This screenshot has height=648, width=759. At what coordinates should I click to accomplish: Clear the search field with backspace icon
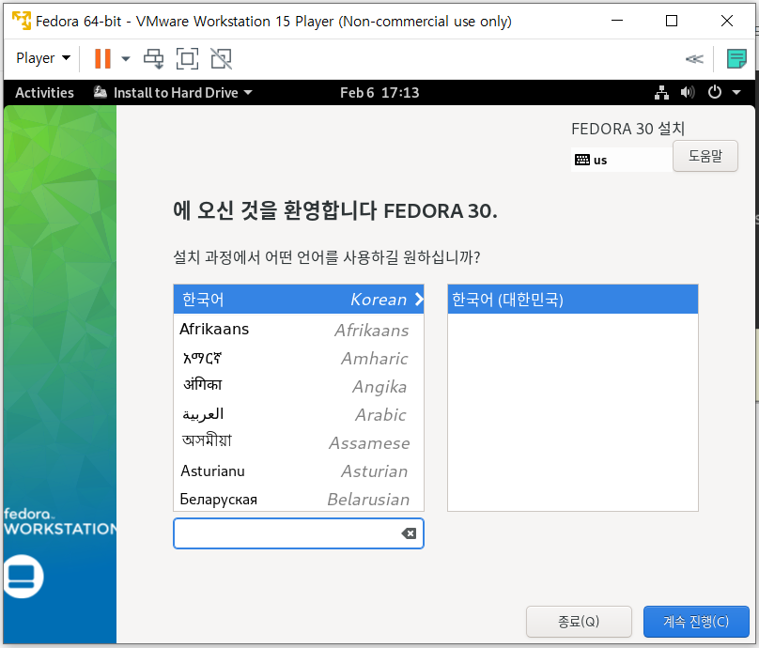409,533
